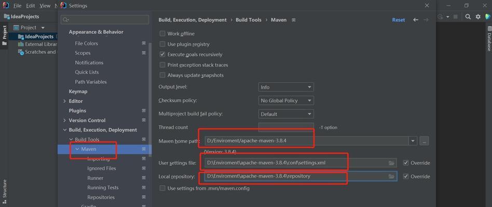Open Database vertical tab label
The height and width of the screenshot is (207, 492).
click(x=489, y=42)
